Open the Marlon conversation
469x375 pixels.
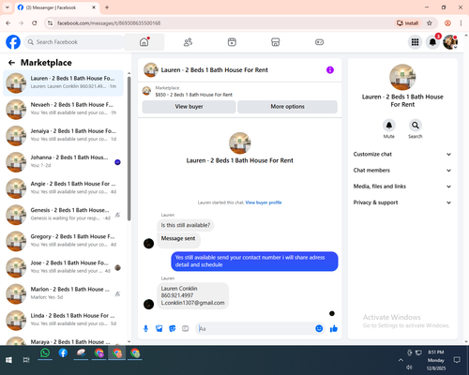[63, 293]
